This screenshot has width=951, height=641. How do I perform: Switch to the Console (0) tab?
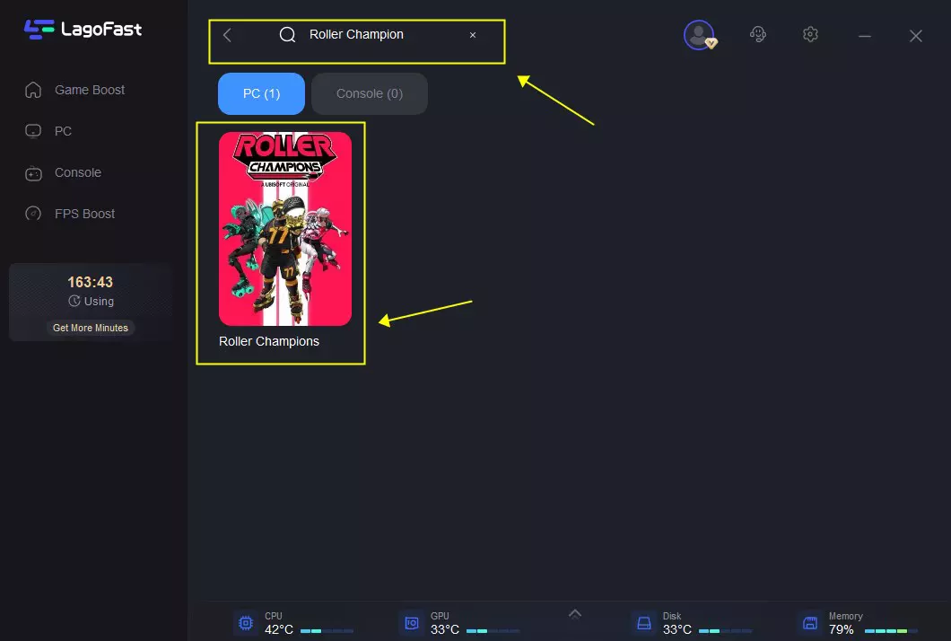370,93
